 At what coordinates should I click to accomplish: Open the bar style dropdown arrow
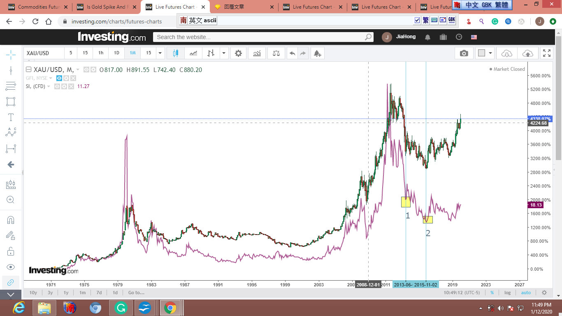tap(223, 53)
